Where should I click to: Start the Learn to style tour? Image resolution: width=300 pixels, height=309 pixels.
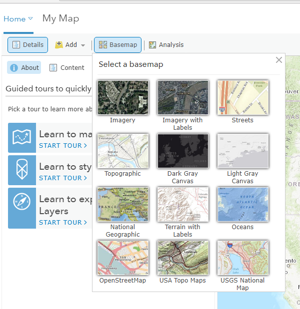(x=63, y=178)
